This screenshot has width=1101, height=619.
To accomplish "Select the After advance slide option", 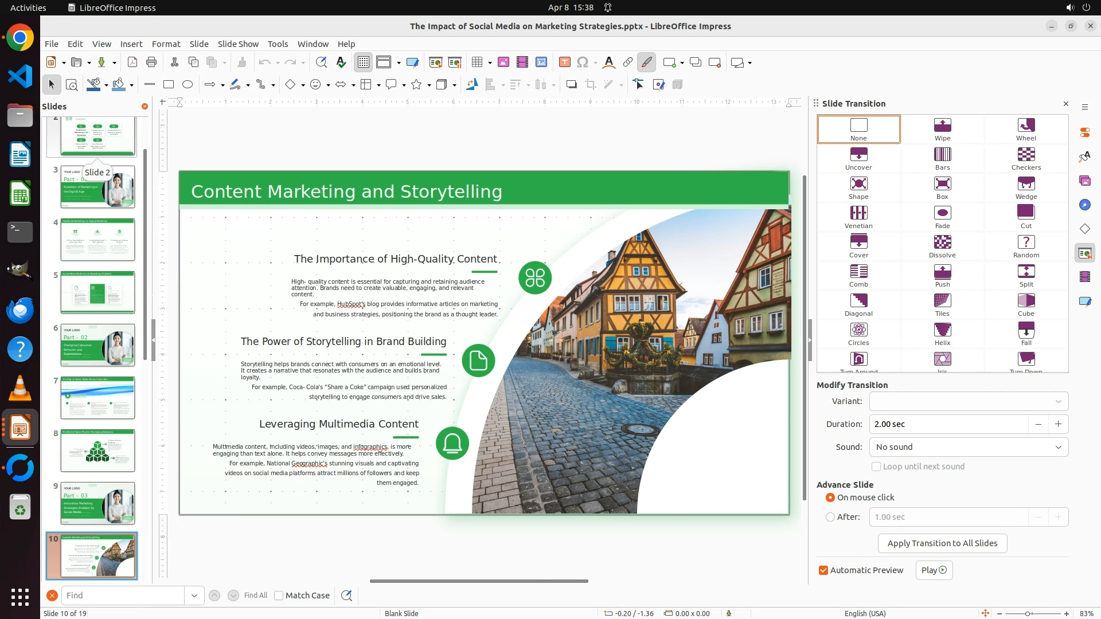I will point(830,517).
